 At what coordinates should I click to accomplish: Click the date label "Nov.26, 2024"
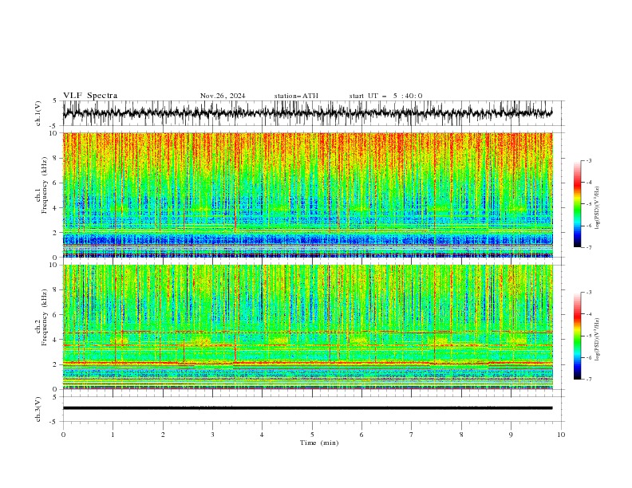tap(223, 96)
